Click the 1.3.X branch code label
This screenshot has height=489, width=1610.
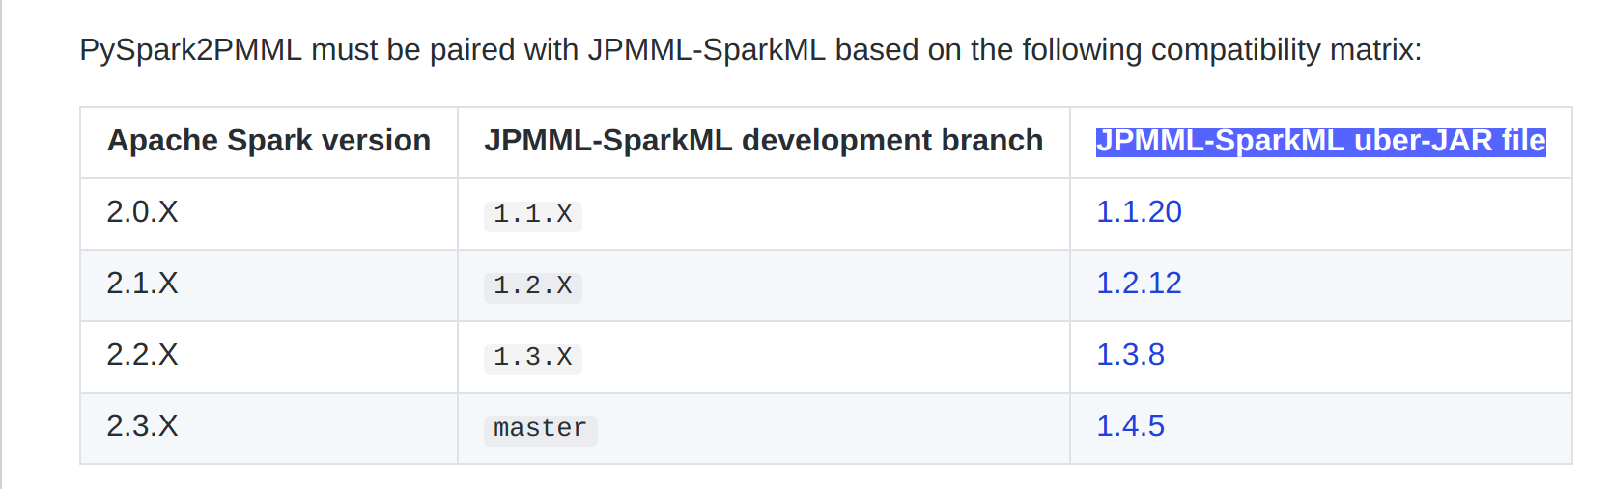click(532, 357)
